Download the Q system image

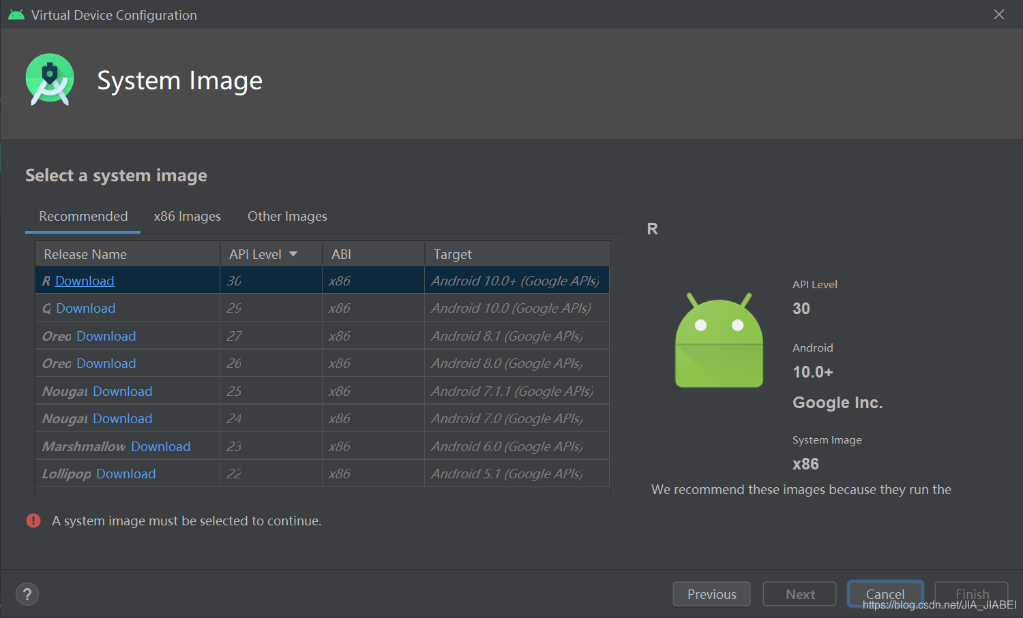pyautogui.click(x=86, y=308)
